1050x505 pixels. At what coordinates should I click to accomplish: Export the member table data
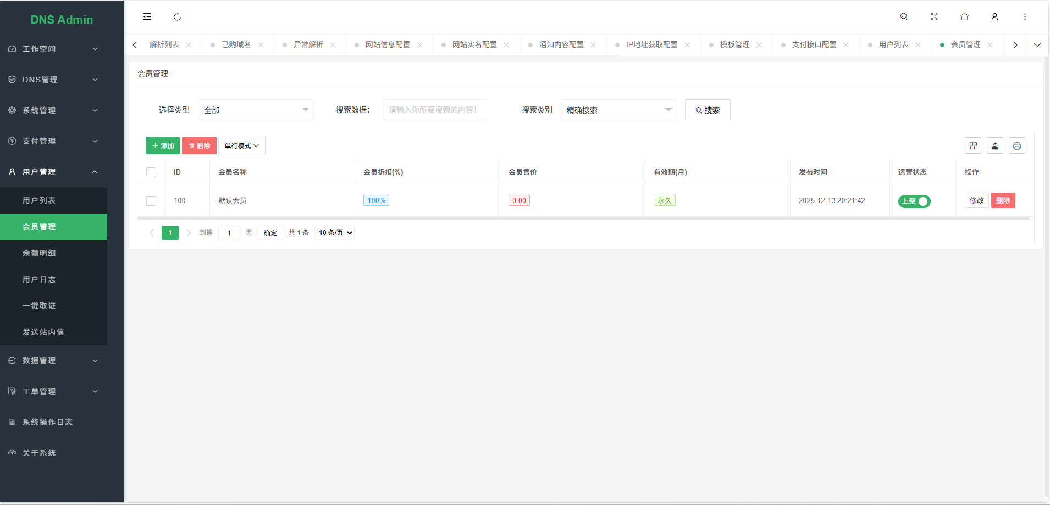(x=995, y=145)
